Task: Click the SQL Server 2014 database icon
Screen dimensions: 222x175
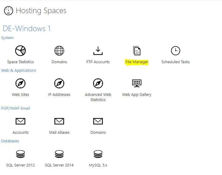Action: [x=59, y=154]
